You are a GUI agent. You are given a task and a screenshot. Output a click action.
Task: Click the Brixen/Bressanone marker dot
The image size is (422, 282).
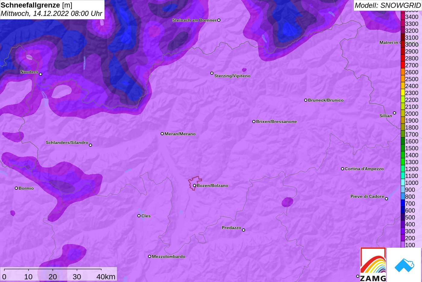[254, 121]
